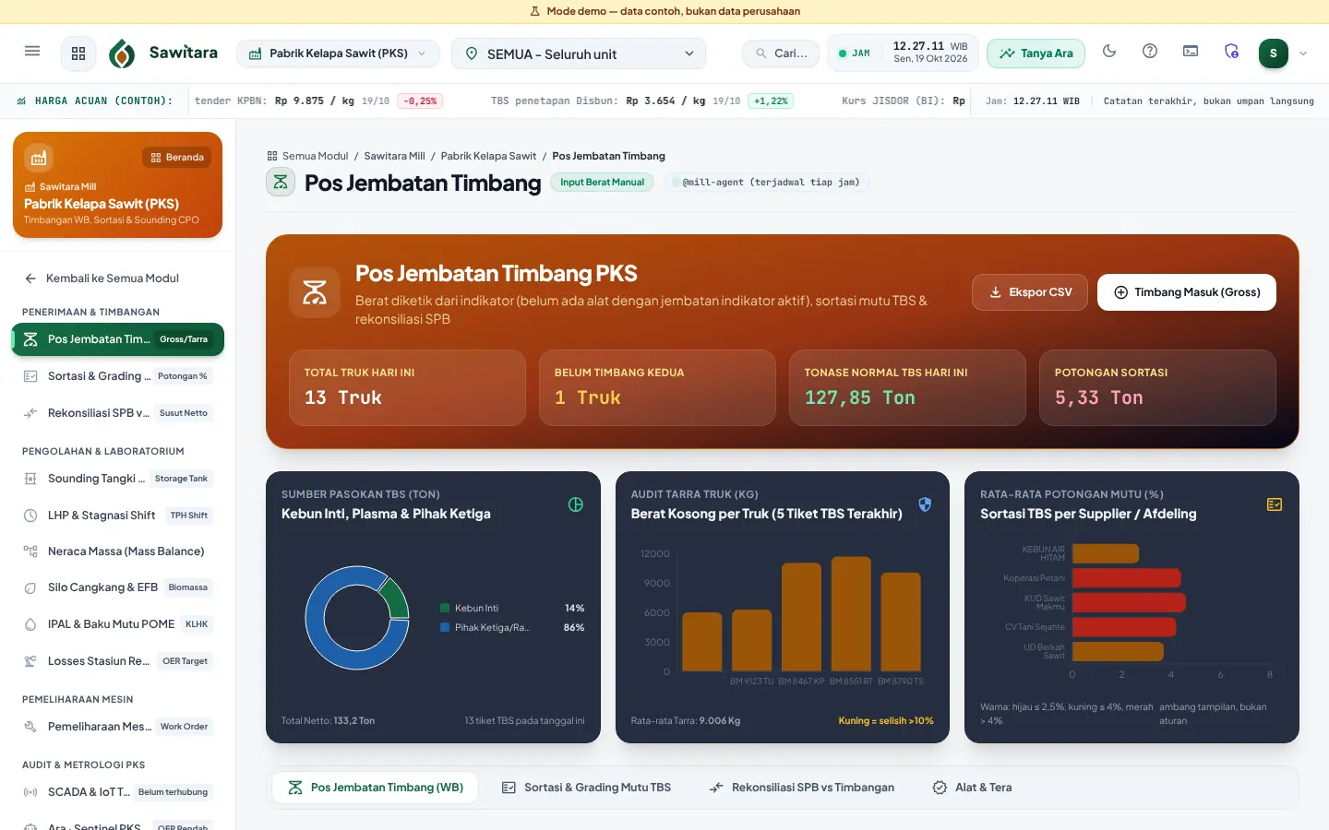Image resolution: width=1329 pixels, height=830 pixels.
Task: Click Pemeliharaan Mesin wrench icon
Action: click(x=30, y=727)
